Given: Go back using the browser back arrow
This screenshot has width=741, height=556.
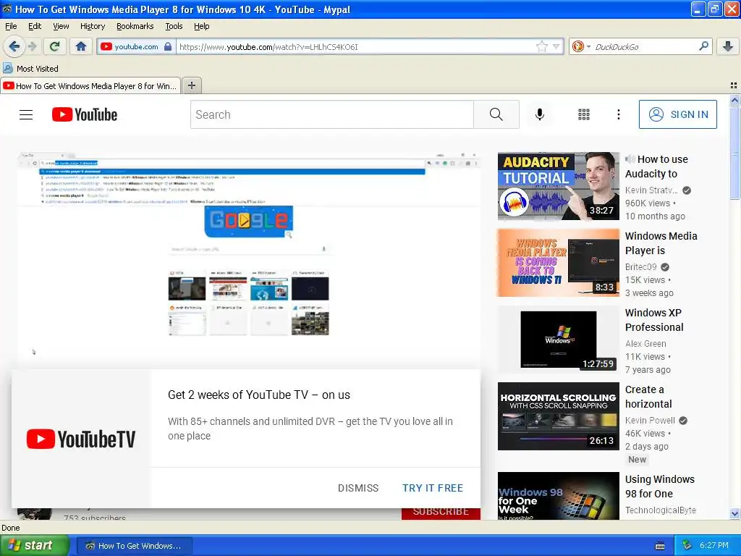Looking at the screenshot, I should click(x=14, y=46).
